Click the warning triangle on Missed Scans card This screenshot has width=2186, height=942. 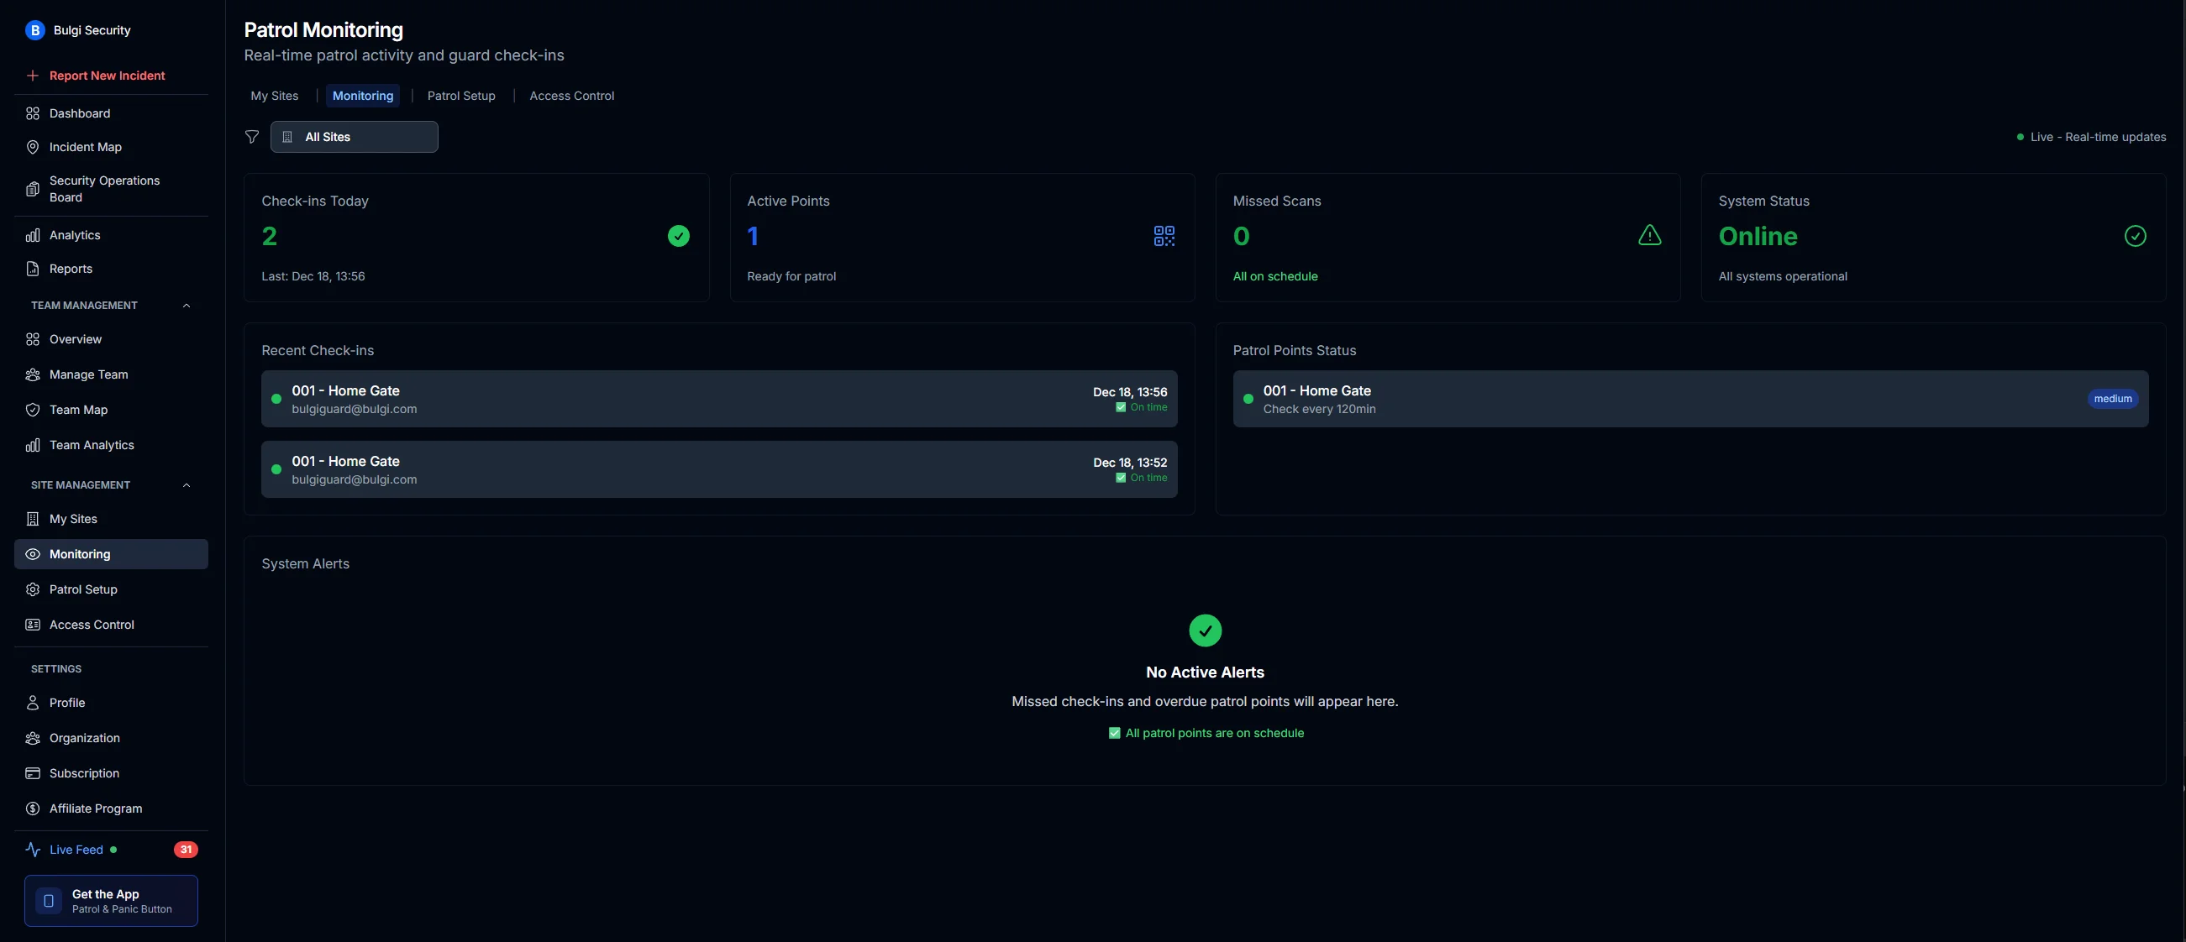[1649, 236]
